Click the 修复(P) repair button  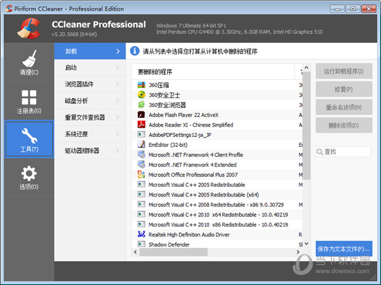(x=344, y=89)
